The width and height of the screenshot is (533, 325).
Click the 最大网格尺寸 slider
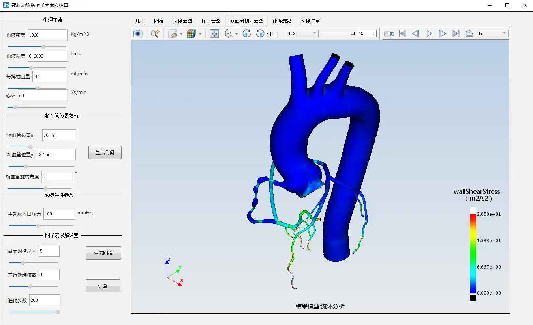pos(34,262)
